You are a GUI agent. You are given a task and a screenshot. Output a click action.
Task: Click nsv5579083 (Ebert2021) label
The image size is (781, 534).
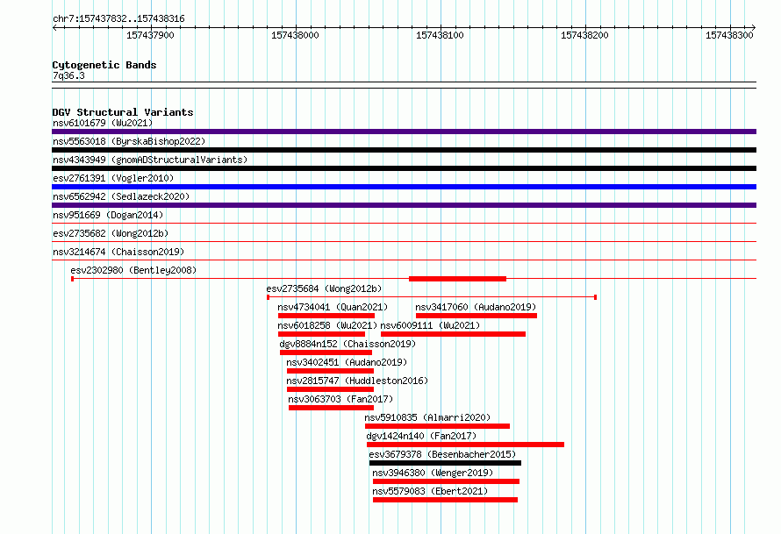click(x=430, y=491)
